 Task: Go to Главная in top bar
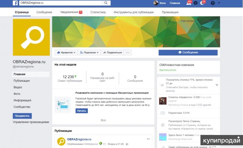[175, 3]
